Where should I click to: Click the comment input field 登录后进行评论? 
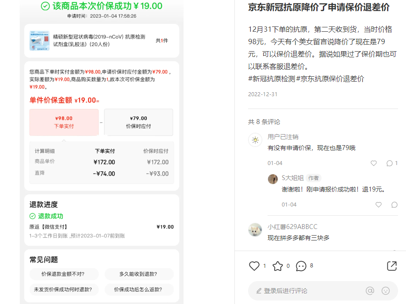322,291
